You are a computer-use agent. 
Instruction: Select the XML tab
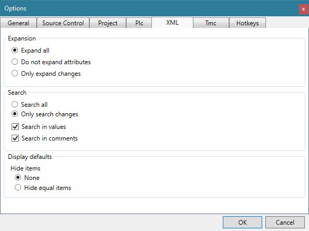click(172, 23)
